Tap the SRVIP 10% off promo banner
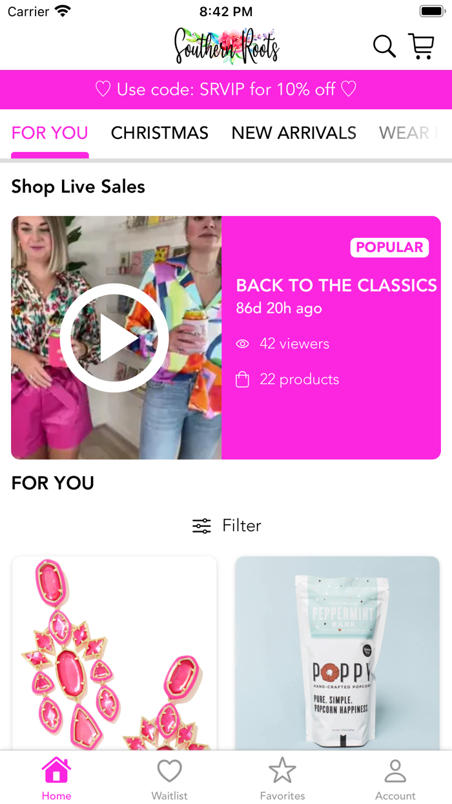 (x=226, y=89)
